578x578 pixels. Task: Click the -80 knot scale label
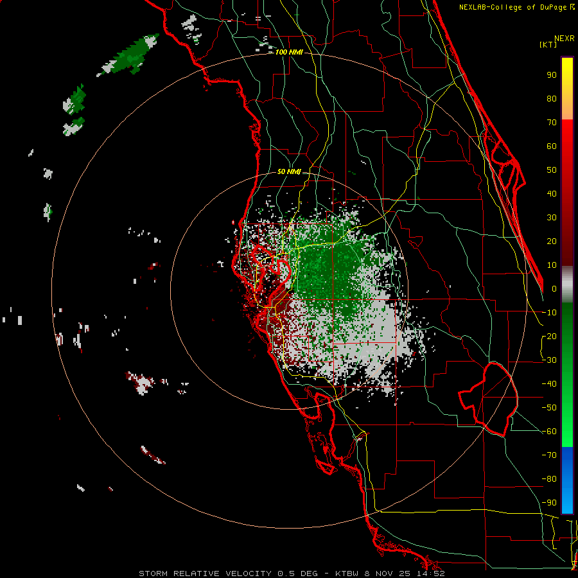549,479
